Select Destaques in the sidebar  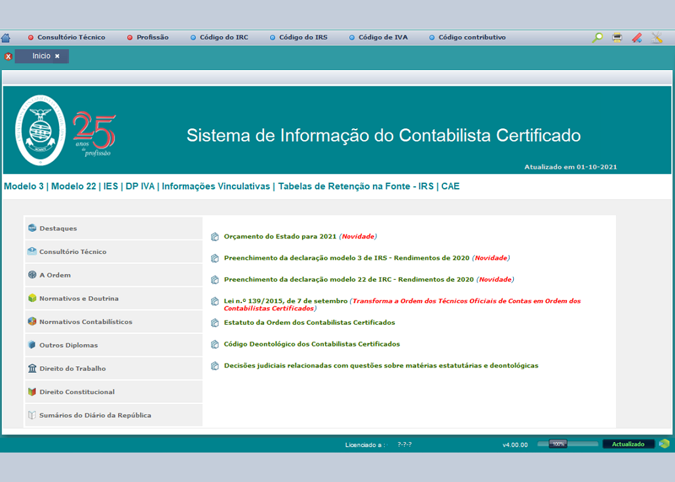tap(113, 228)
